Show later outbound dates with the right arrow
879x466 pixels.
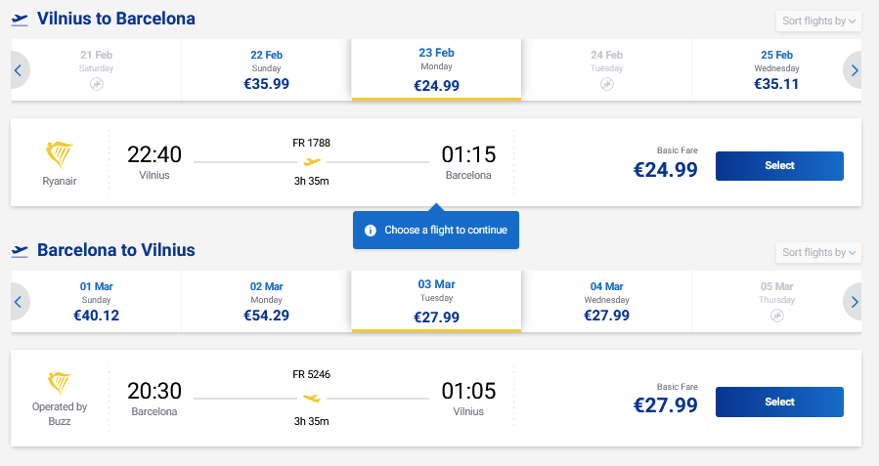point(855,70)
